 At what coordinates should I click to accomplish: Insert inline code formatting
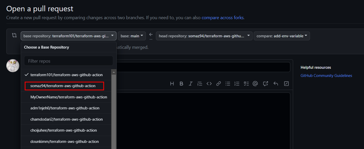[x=209, y=84]
